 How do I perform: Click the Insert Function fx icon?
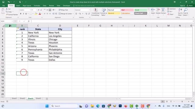[x=29, y=21]
